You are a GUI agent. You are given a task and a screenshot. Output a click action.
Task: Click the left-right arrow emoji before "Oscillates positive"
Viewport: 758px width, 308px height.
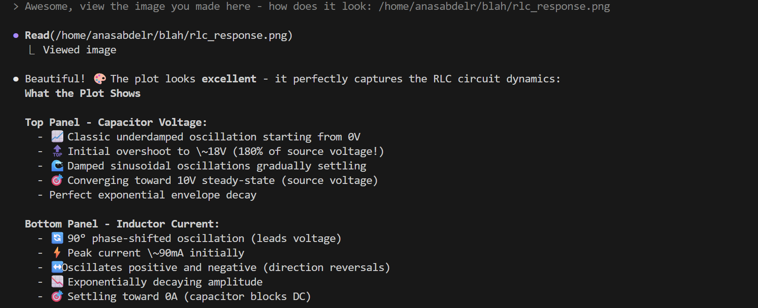[x=57, y=267]
